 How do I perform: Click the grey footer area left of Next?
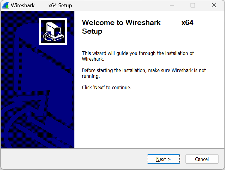[x=75, y=159]
